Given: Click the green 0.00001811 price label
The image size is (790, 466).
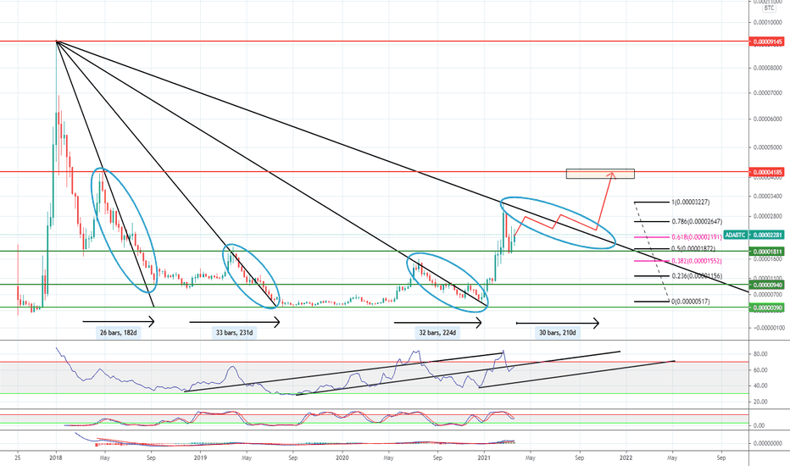Looking at the screenshot, I should point(767,252).
